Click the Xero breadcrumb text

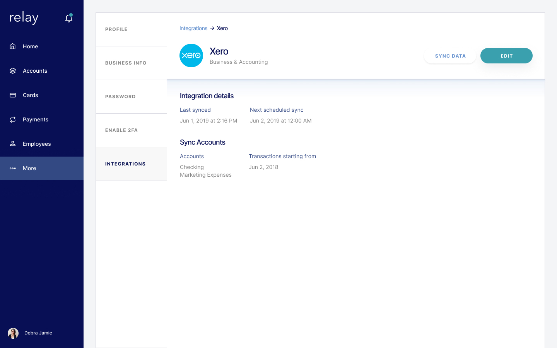(x=222, y=28)
